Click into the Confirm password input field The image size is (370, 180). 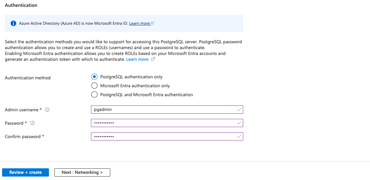(162, 136)
